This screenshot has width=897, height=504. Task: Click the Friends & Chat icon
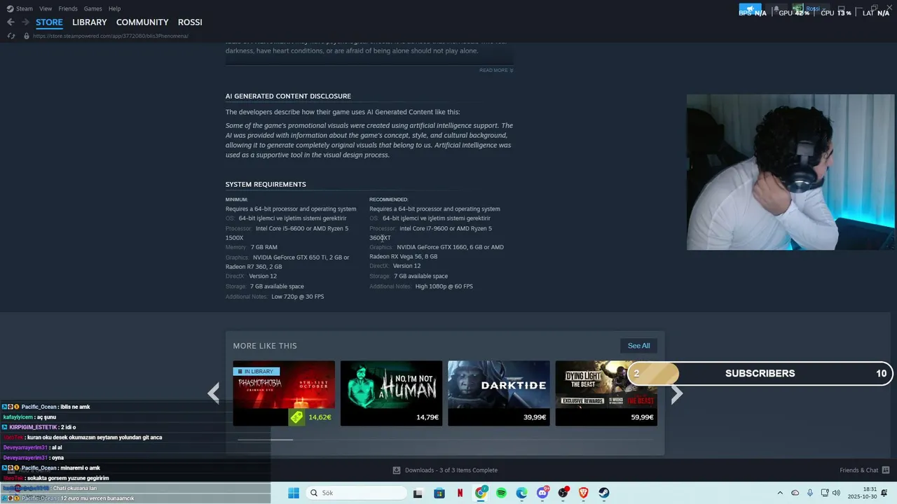886,470
